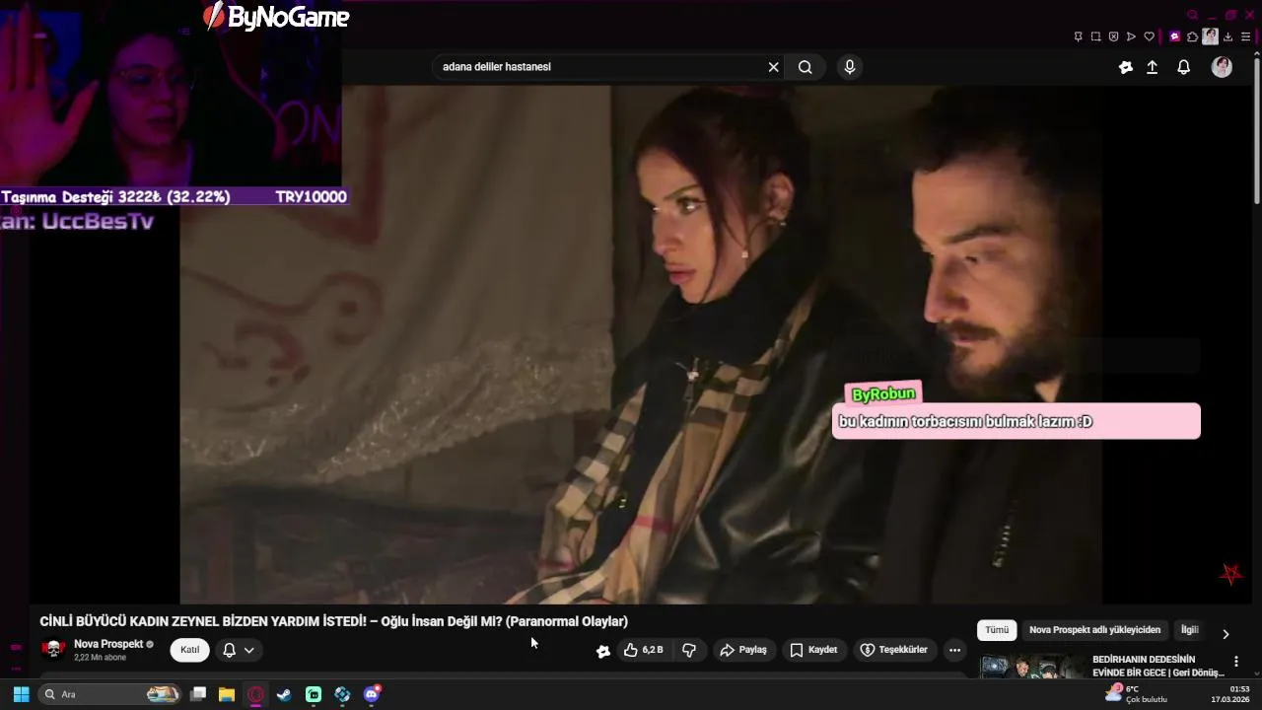Open the purple extension icon in toolbar
This screenshot has width=1262, height=710.
click(1174, 36)
